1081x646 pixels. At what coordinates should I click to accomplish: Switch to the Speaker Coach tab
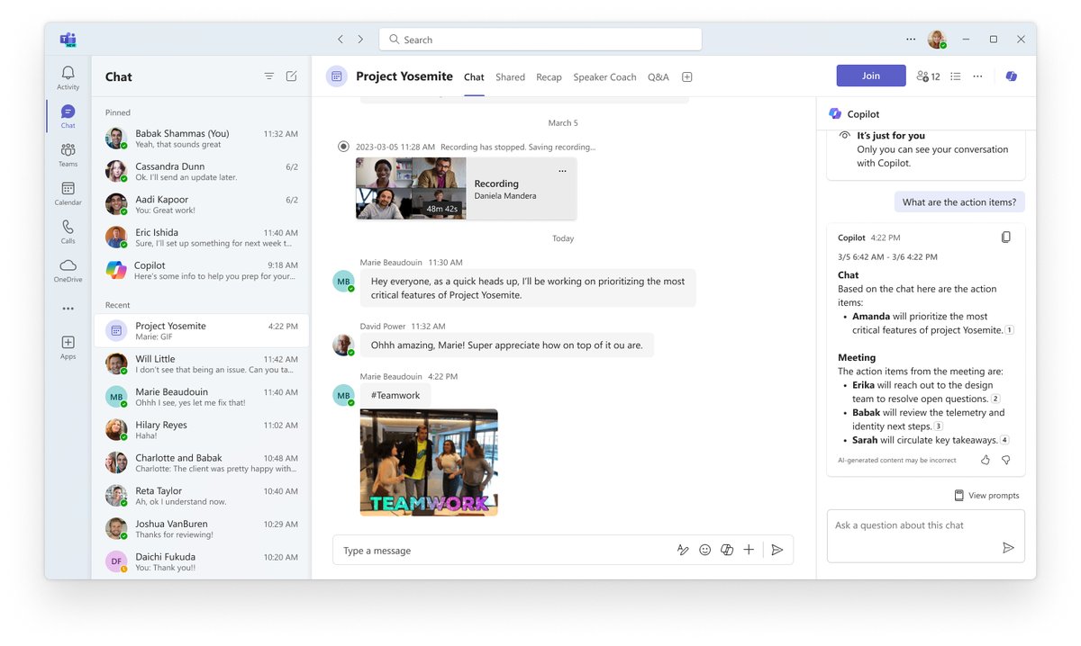tap(604, 76)
